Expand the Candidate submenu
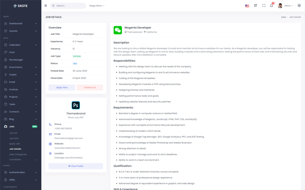 tap(23, 160)
